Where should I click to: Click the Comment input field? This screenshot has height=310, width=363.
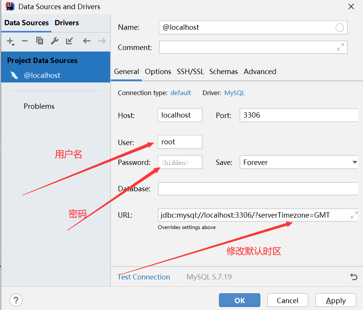pyautogui.click(x=253, y=47)
